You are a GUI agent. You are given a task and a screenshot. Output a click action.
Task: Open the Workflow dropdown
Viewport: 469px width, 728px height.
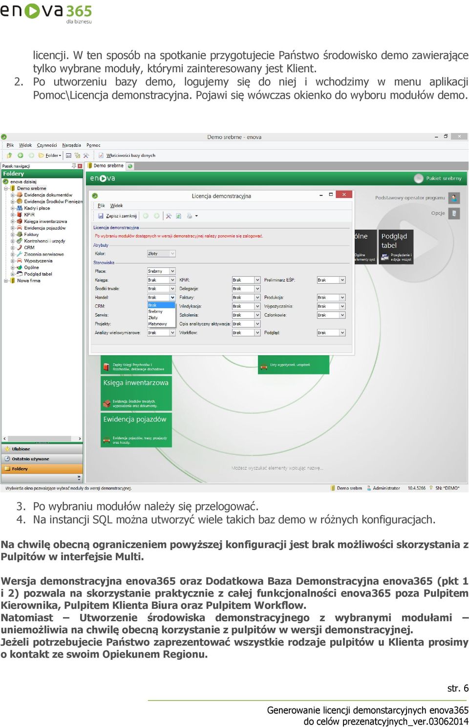click(x=246, y=333)
